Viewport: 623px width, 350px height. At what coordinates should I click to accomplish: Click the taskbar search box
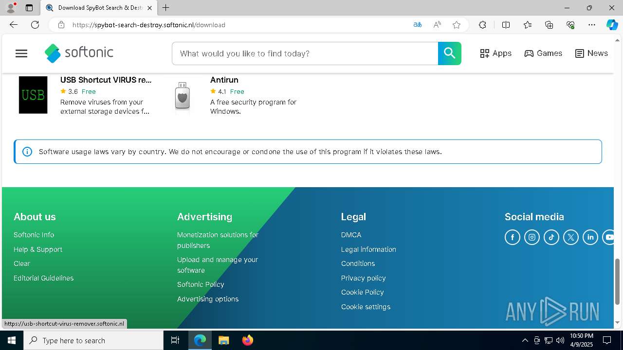click(x=93, y=340)
